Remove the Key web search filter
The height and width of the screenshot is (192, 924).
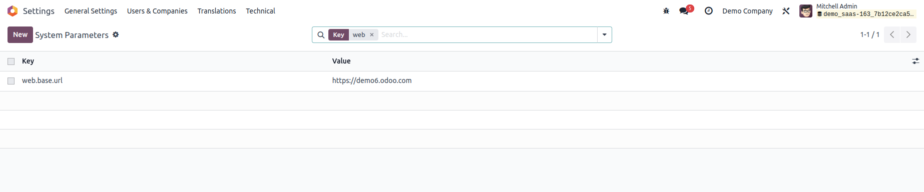(372, 35)
